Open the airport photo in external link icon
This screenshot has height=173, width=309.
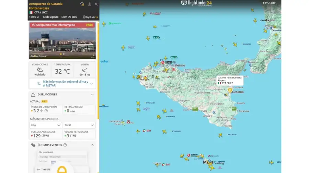pyautogui.click(x=92, y=56)
